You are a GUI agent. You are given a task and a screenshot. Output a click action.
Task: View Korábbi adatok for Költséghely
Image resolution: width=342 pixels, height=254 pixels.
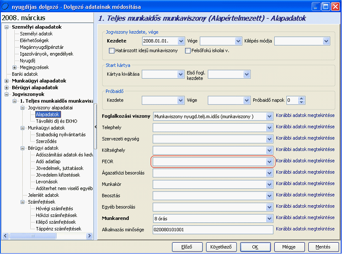(x=305, y=150)
